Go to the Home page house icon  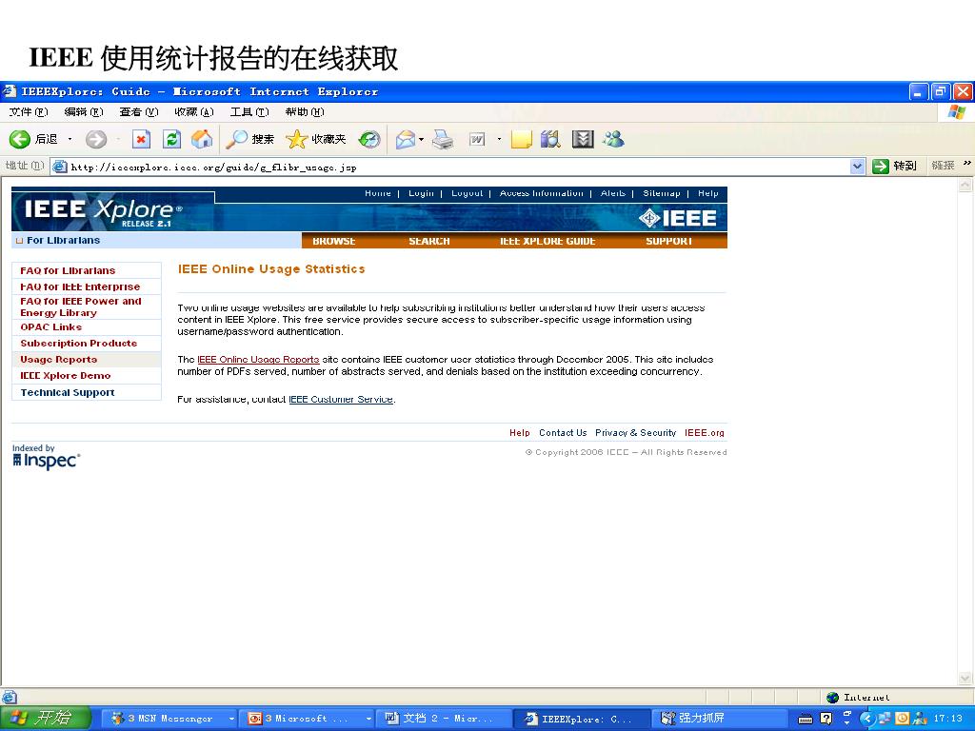pos(202,139)
